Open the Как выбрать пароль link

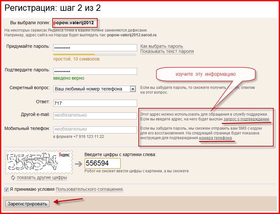161,46
